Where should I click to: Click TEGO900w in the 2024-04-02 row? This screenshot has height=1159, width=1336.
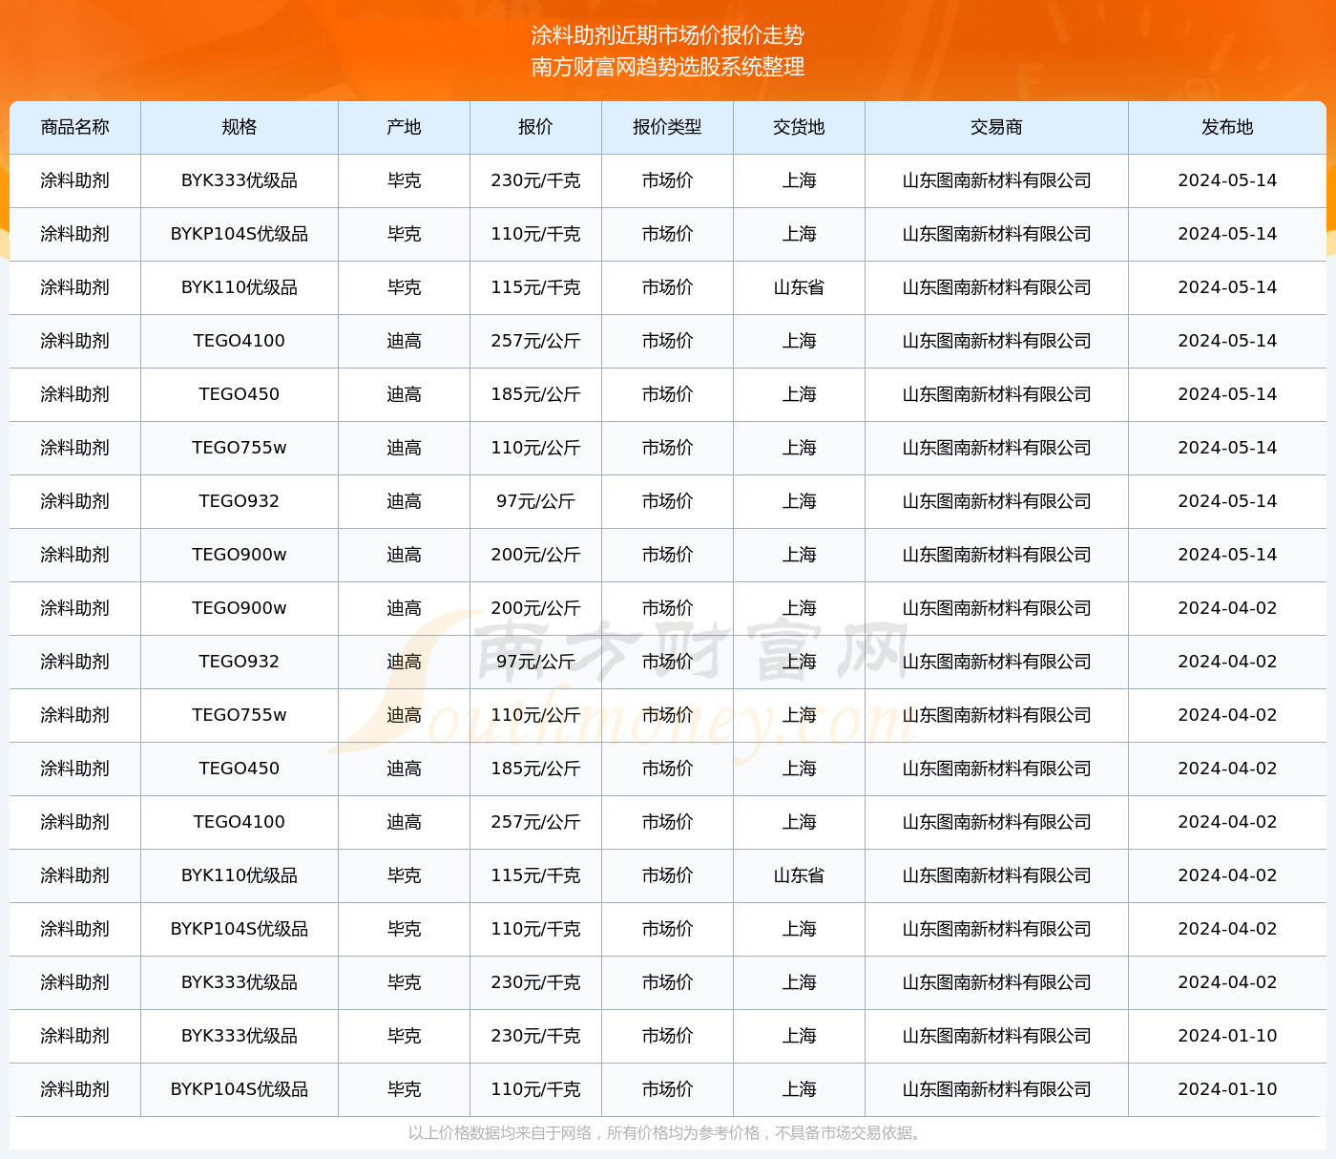click(x=240, y=608)
